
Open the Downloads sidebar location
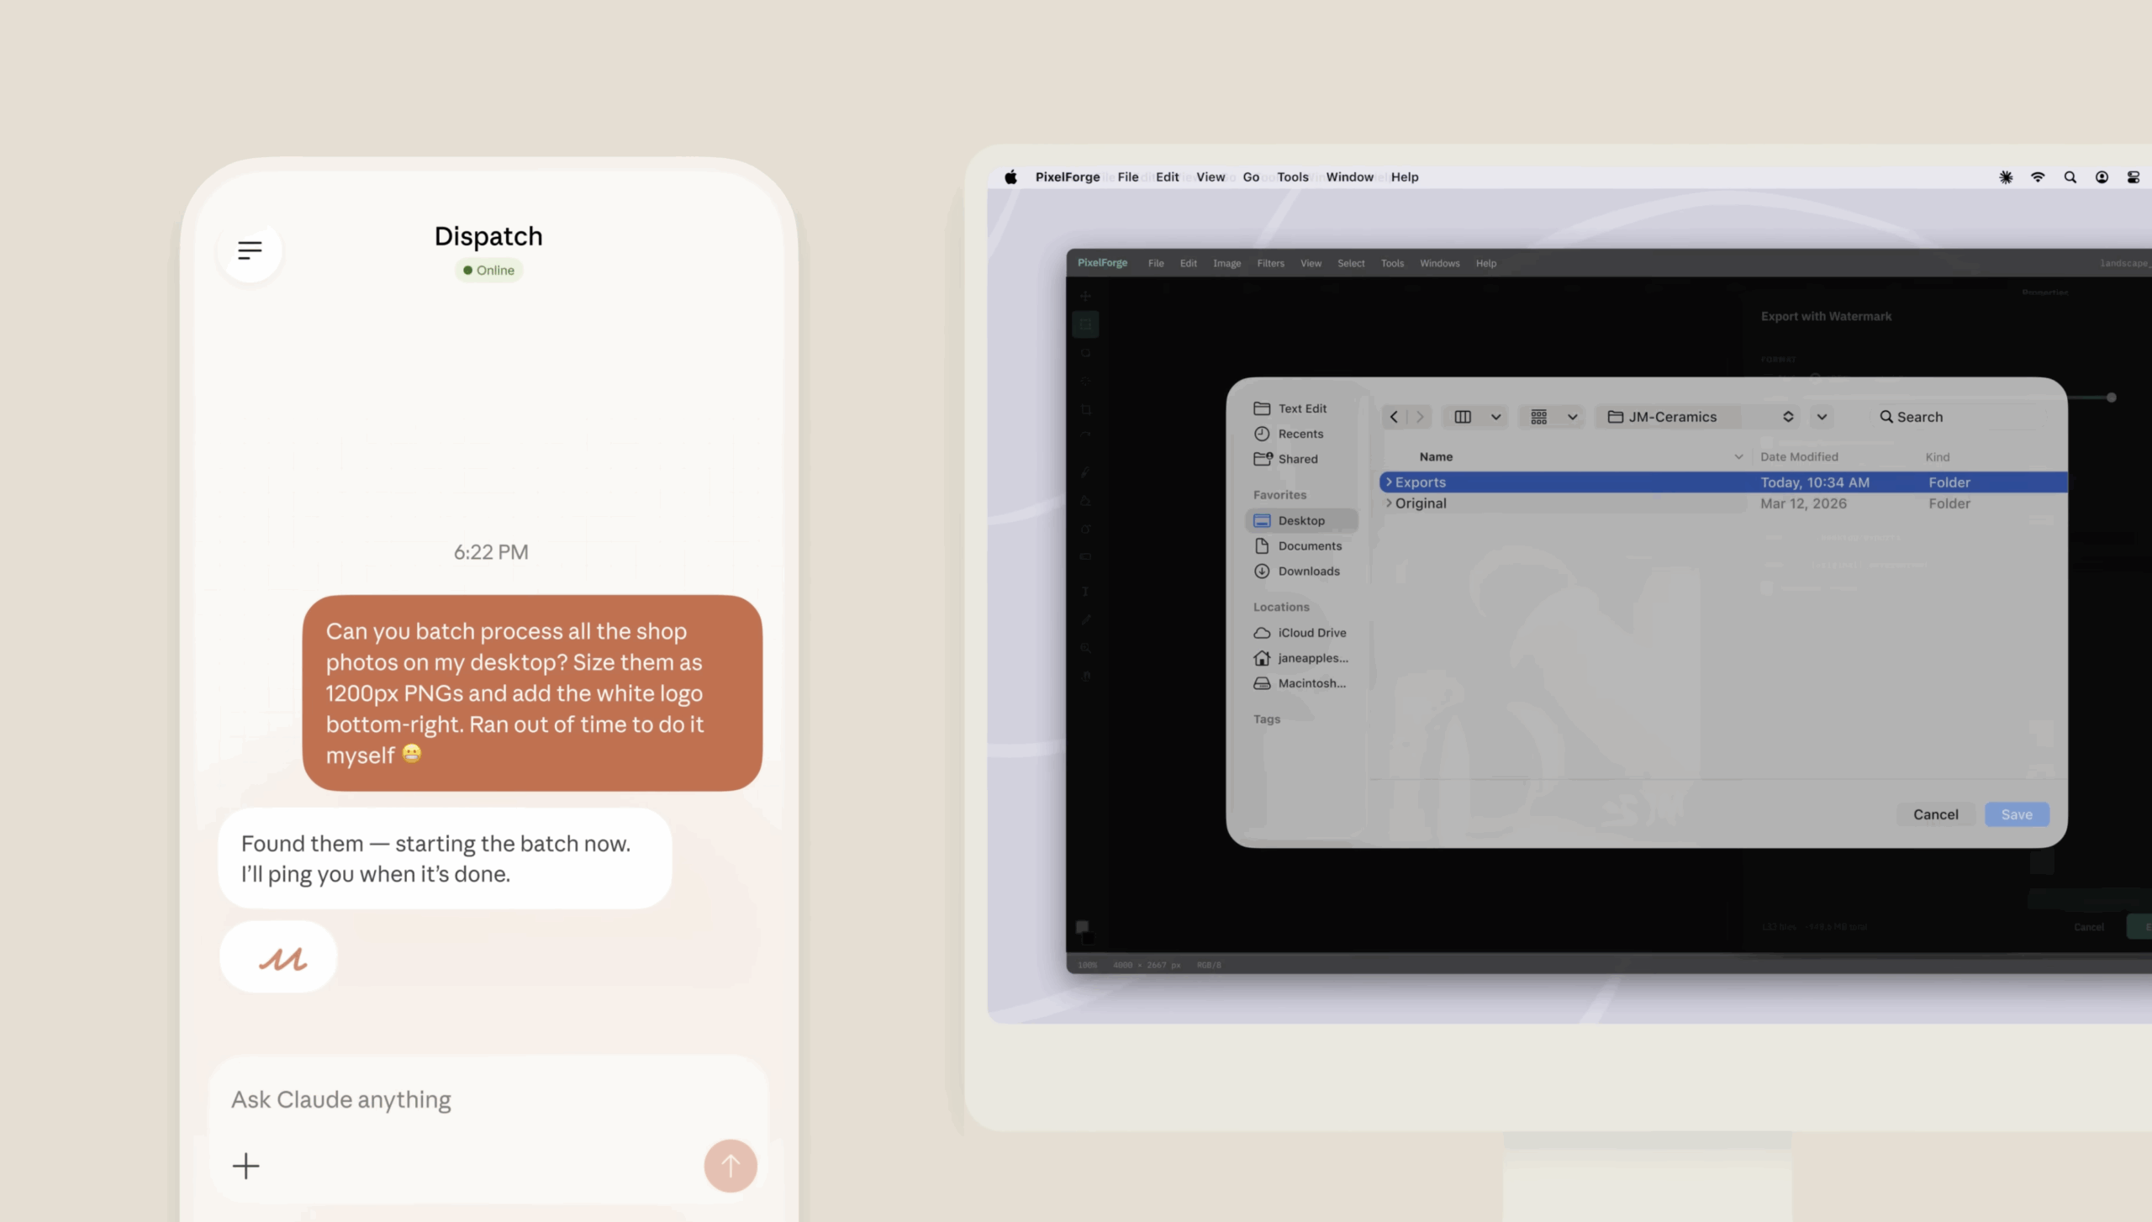point(1308,571)
